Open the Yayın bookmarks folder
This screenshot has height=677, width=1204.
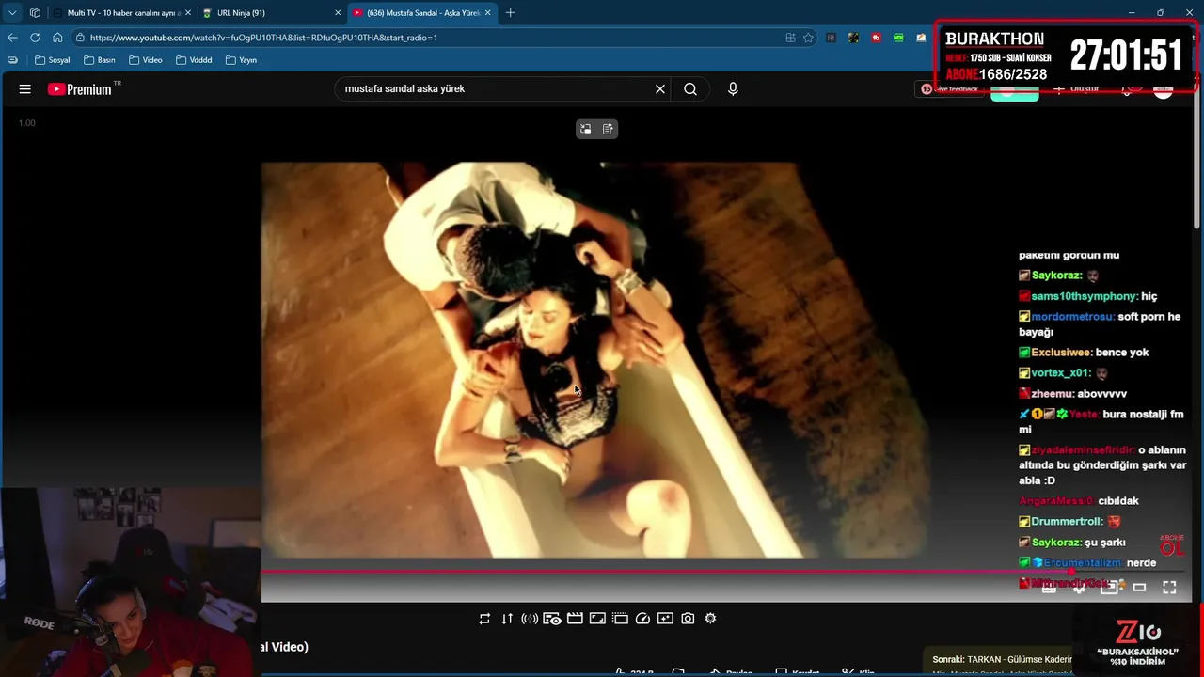pyautogui.click(x=240, y=60)
